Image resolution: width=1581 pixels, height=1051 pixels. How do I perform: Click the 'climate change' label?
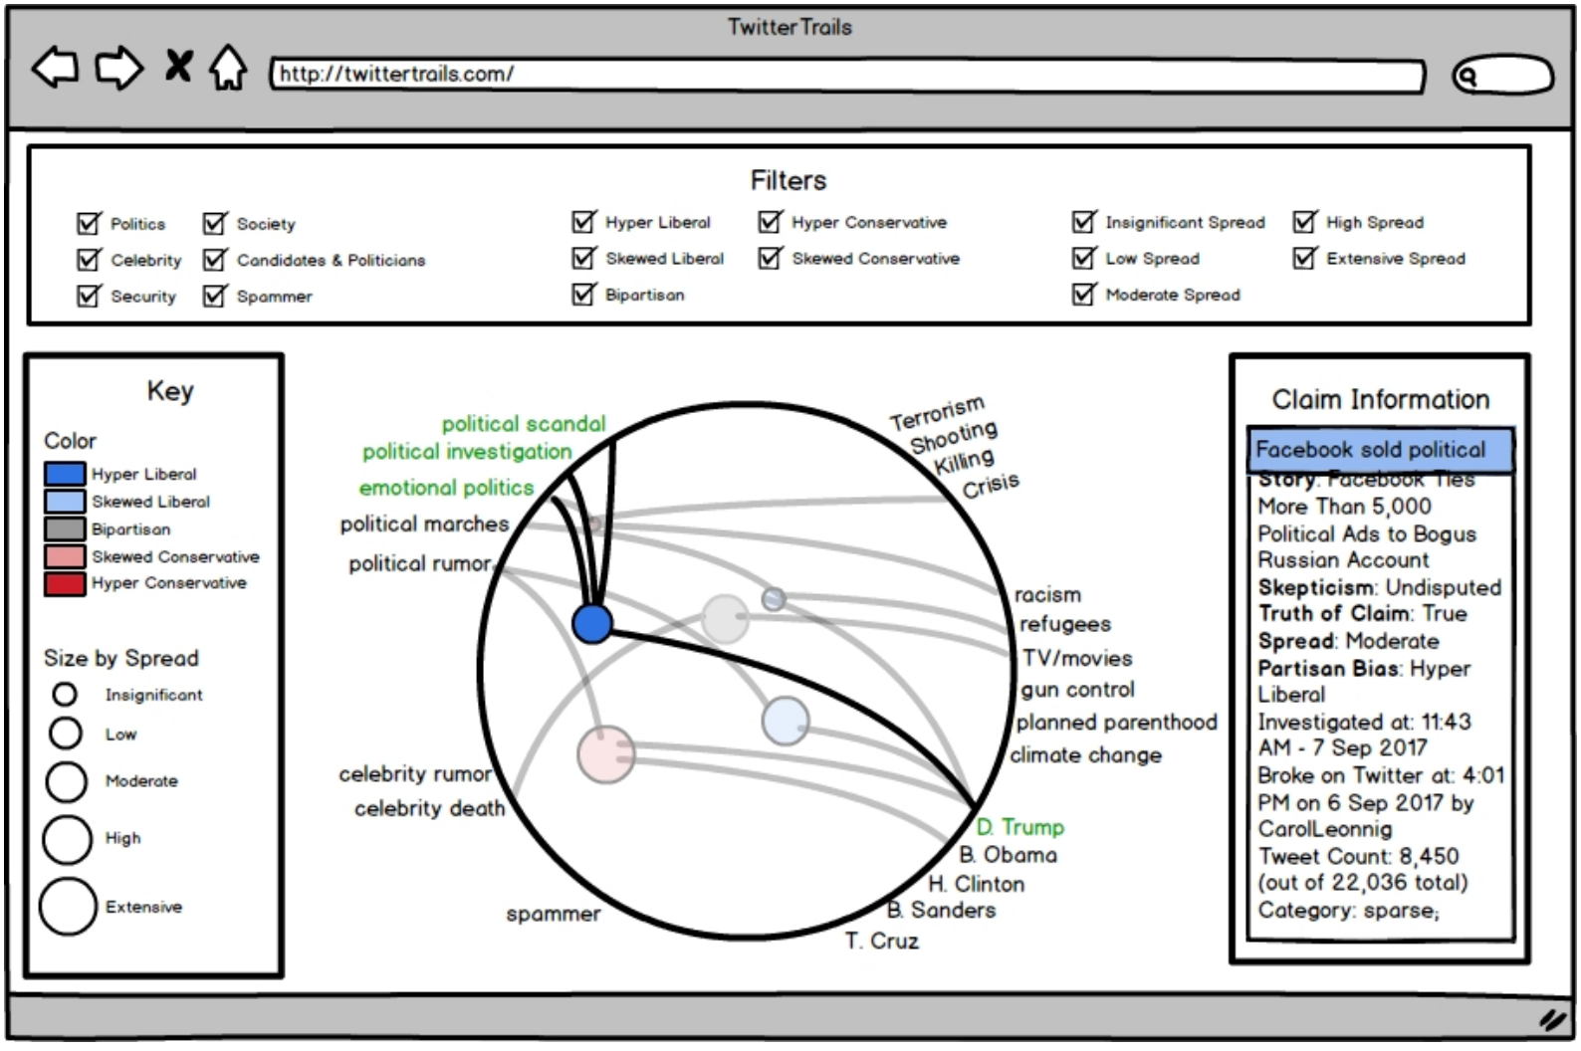click(x=1085, y=754)
